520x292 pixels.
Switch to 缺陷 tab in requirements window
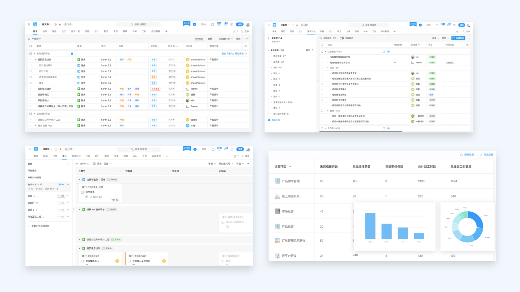point(45,31)
